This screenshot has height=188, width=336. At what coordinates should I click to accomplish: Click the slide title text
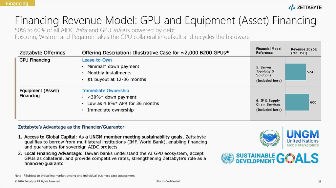[x=165, y=21]
